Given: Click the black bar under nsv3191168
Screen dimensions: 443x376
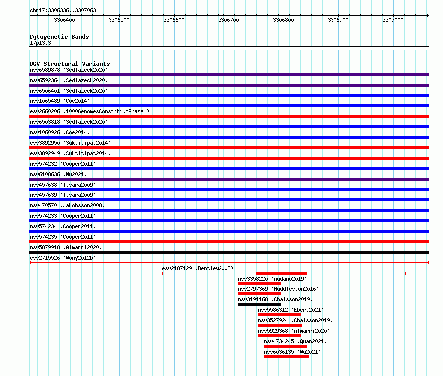Looking at the screenshot, I should tap(260, 304).
